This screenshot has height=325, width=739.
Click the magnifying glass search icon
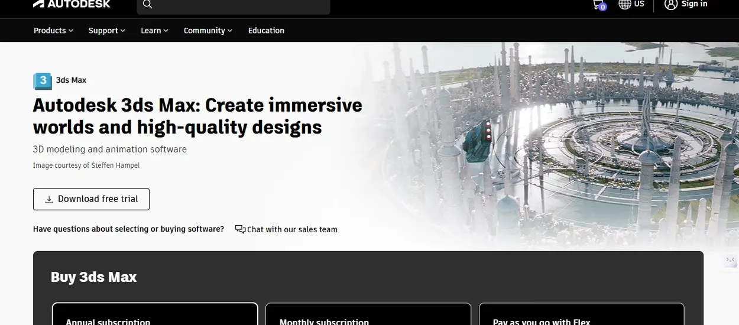[147, 5]
